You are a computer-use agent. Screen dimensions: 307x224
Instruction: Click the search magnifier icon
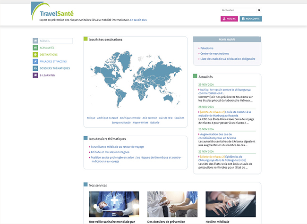point(259,10)
